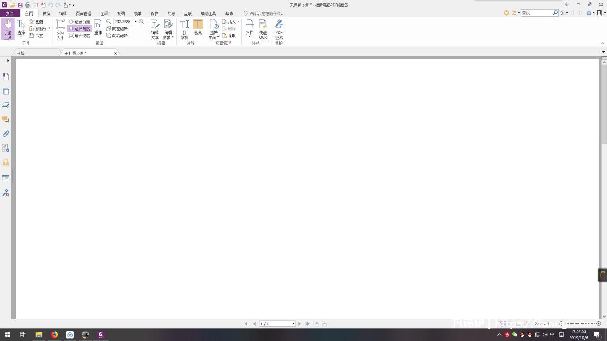Activate the Highlight (高亮) tool
Viewport: 607px width, 341px height.
pos(198,29)
